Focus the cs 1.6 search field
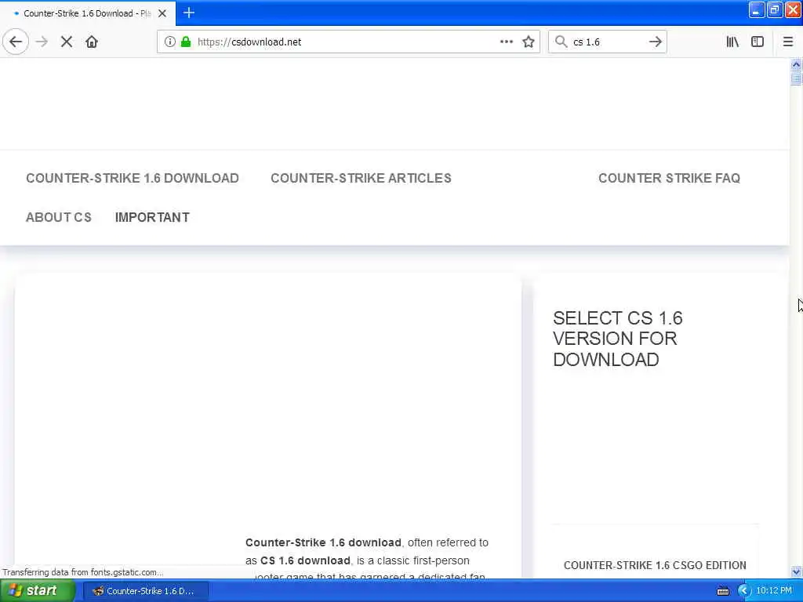This screenshot has height=602, width=803. [607, 42]
